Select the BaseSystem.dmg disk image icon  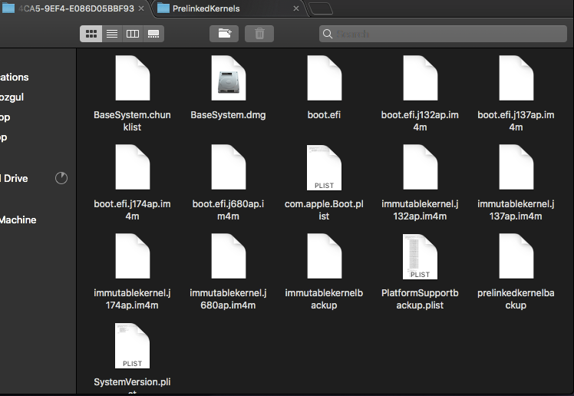pyautogui.click(x=229, y=78)
